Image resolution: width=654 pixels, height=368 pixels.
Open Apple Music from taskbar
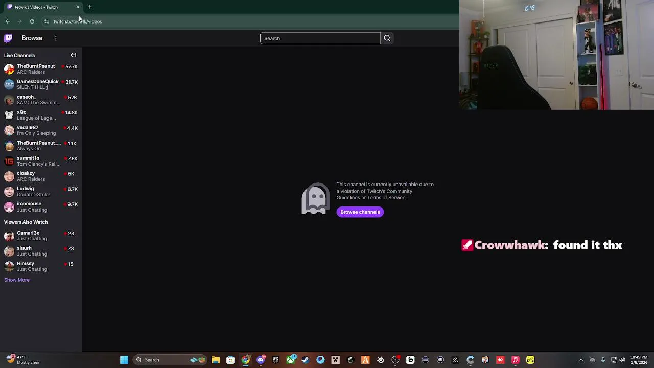(515, 360)
